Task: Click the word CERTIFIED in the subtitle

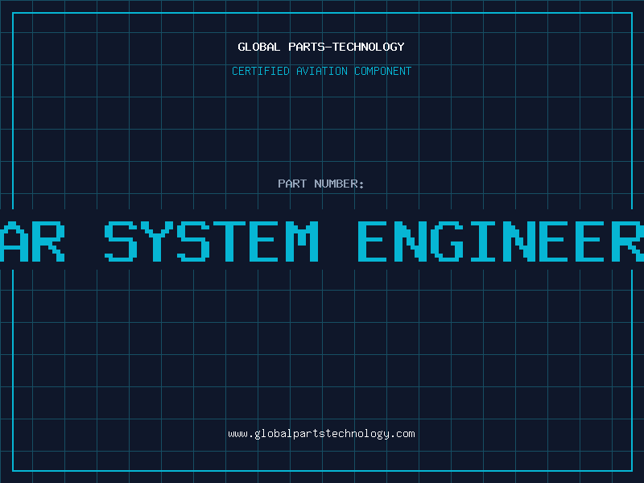Action: (x=260, y=71)
